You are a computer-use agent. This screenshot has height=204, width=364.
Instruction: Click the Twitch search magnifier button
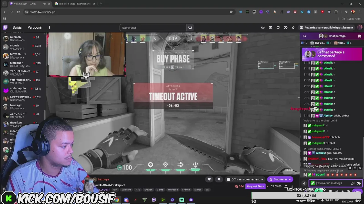[190, 27]
